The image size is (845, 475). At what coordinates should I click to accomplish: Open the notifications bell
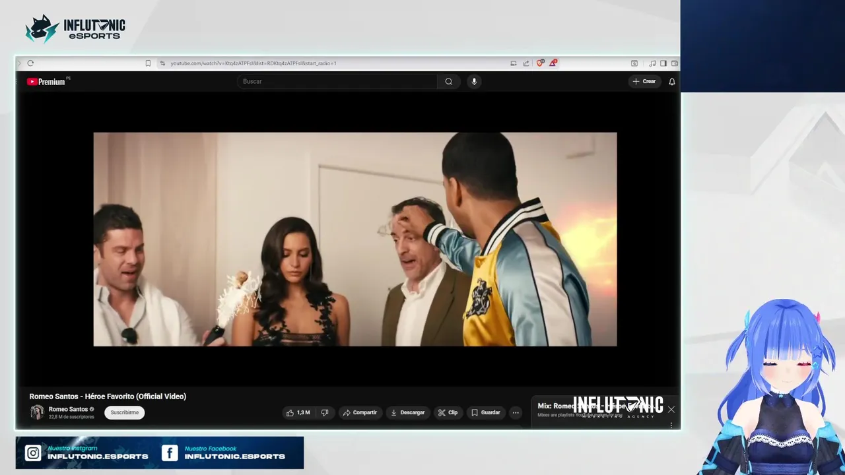(672, 81)
